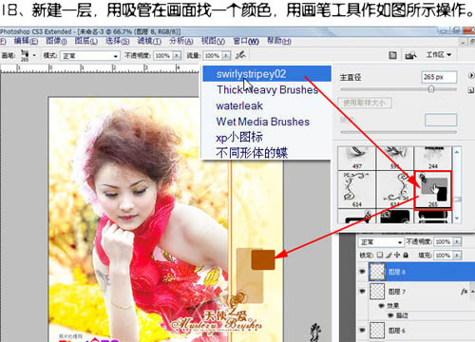Click the lock all padlock icon
475x342 pixels.
pos(406,255)
